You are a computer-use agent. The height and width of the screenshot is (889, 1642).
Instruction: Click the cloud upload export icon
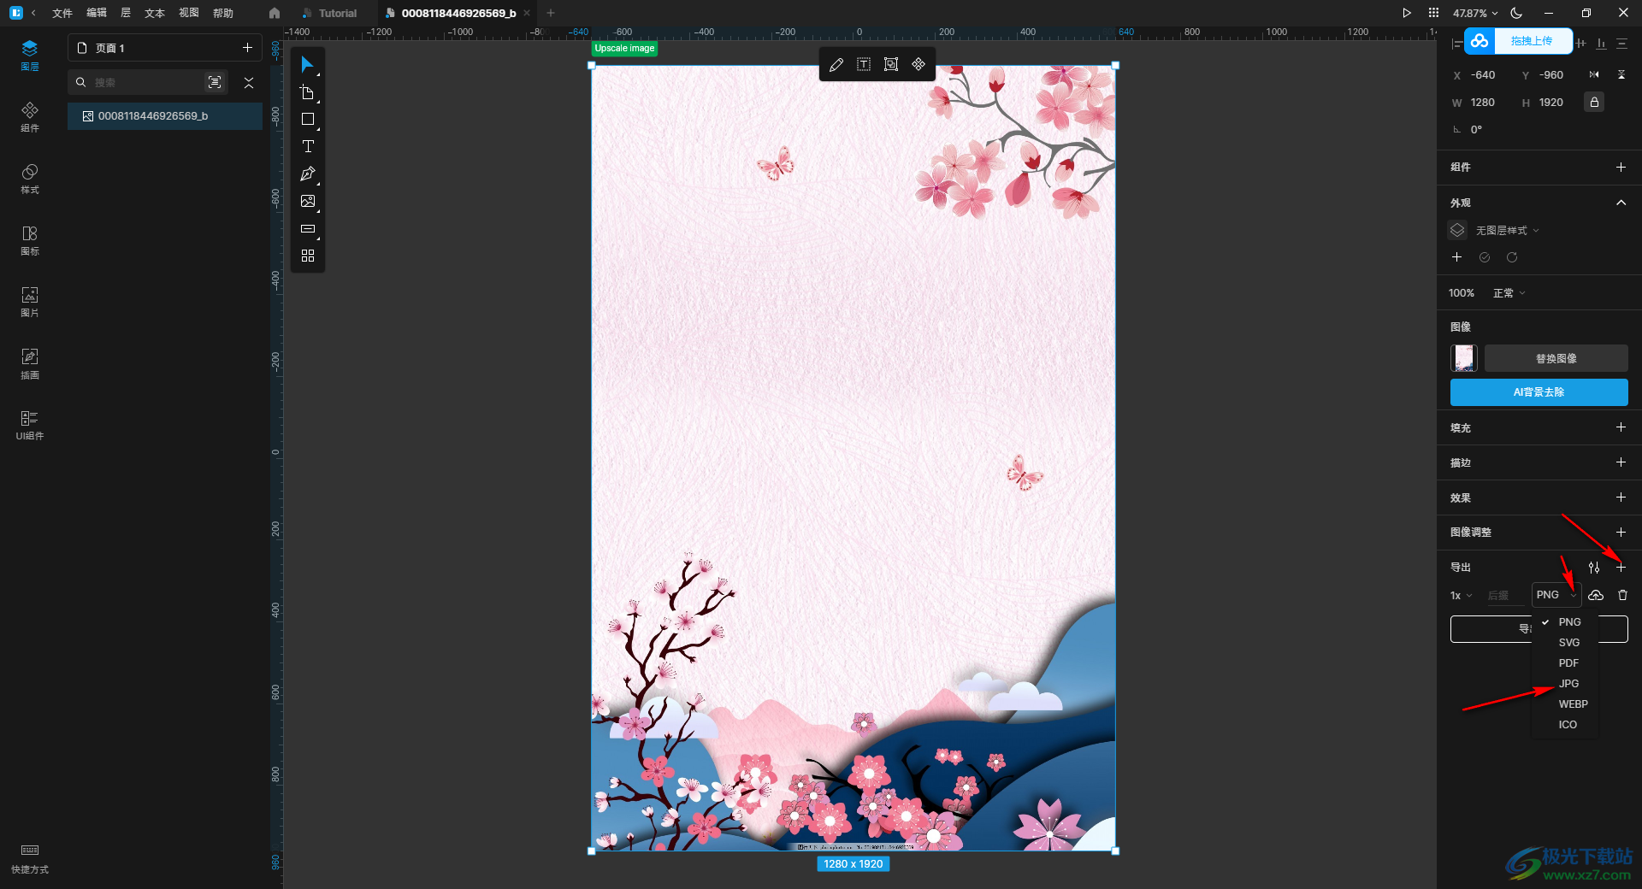pyautogui.click(x=1596, y=595)
